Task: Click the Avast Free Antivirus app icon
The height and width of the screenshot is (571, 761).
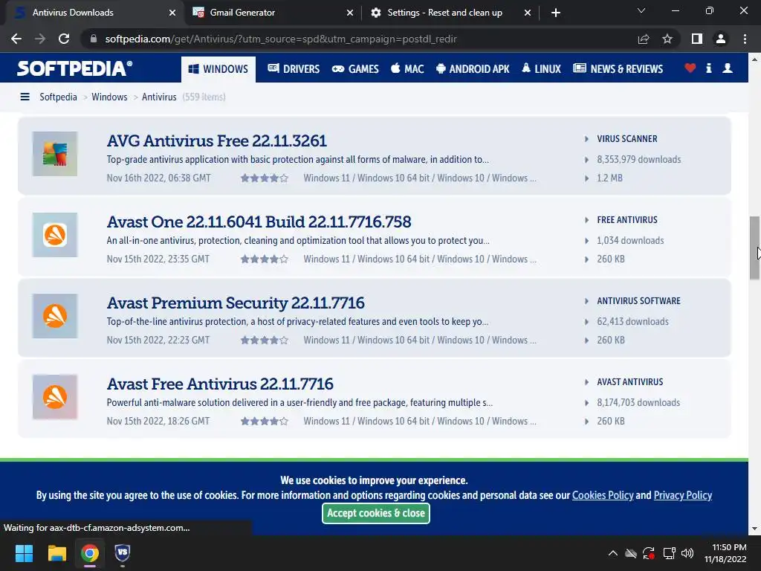Action: coord(55,397)
